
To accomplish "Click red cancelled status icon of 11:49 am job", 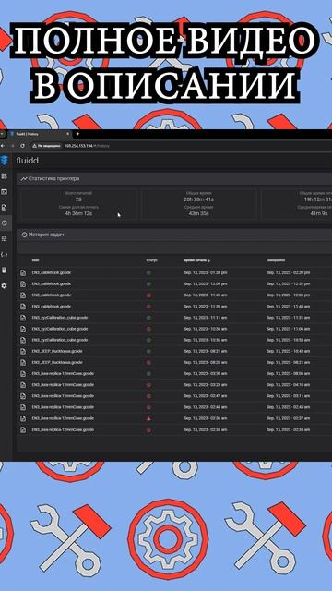I will coord(148,295).
